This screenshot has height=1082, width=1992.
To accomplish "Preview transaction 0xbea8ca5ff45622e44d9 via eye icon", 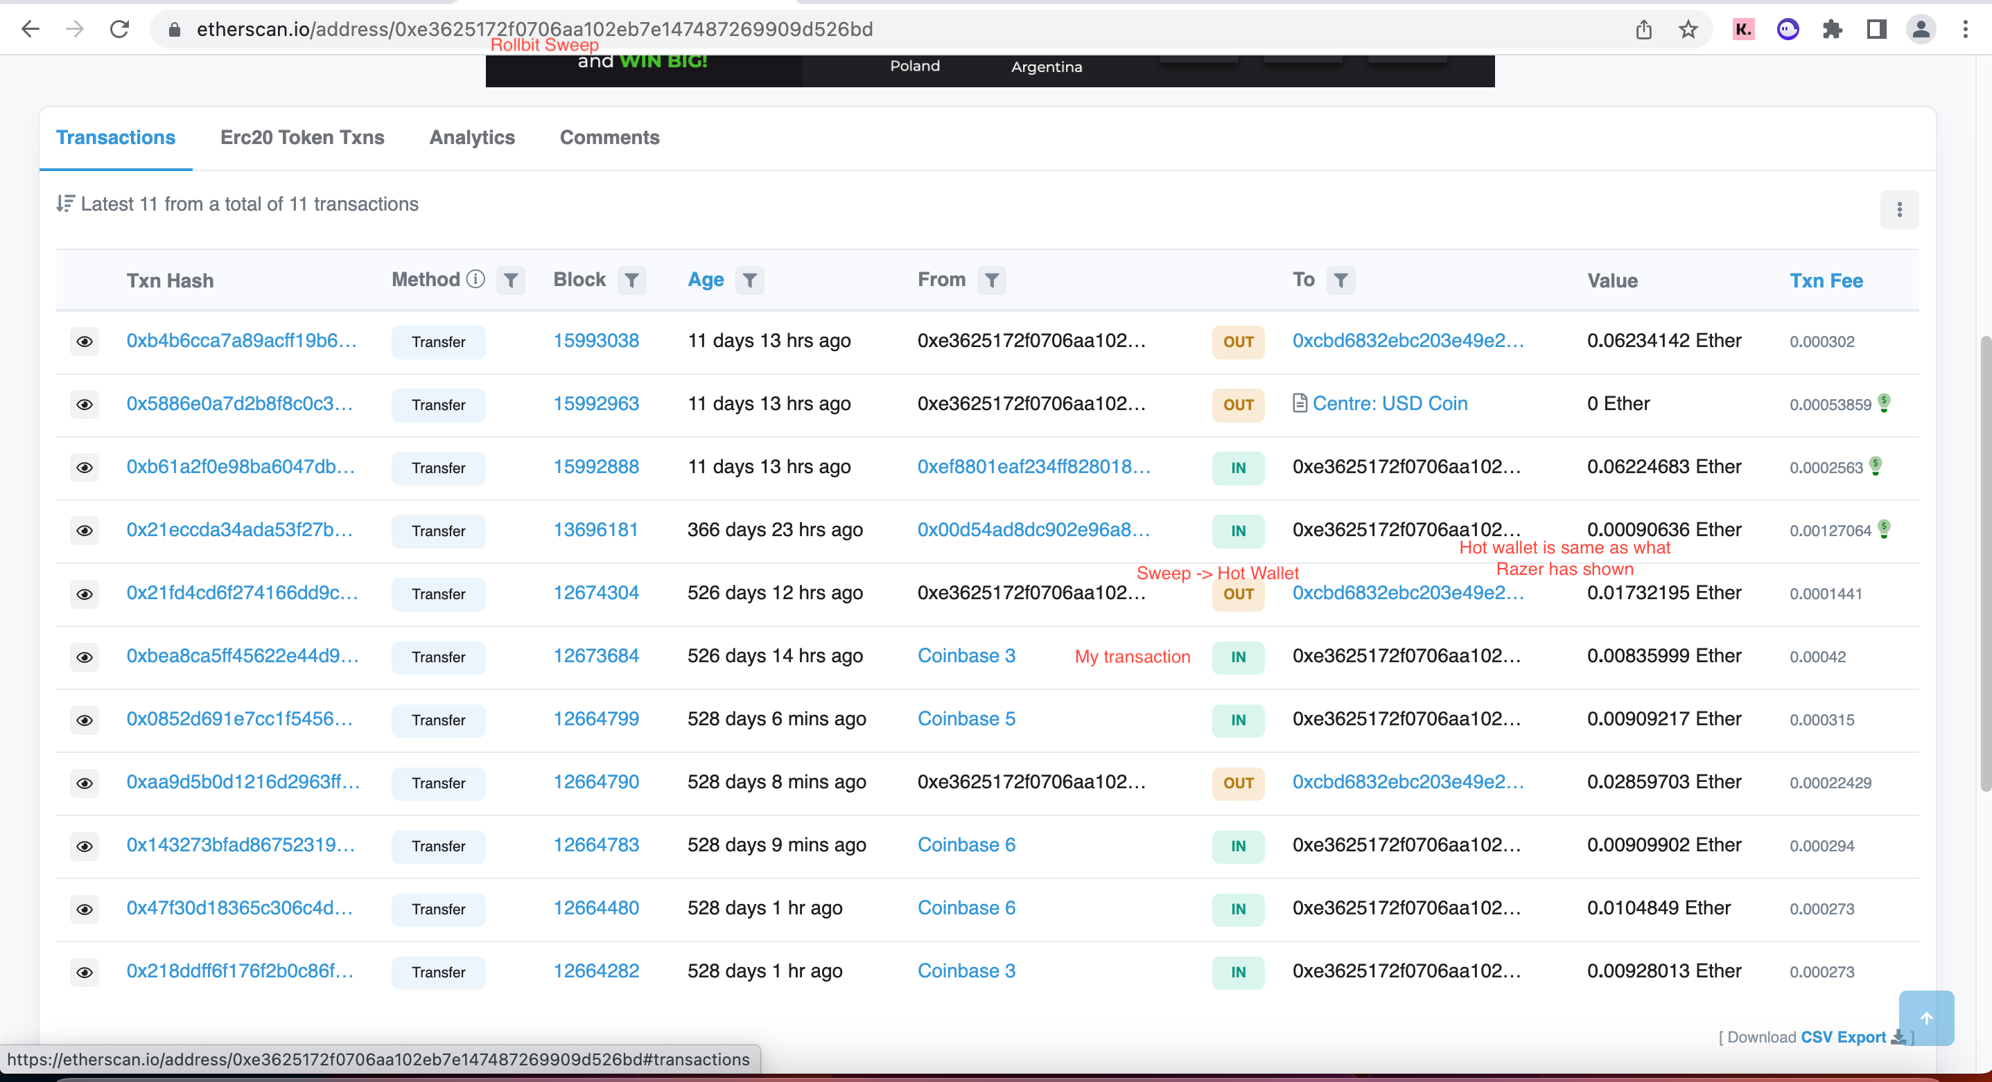I will (85, 657).
